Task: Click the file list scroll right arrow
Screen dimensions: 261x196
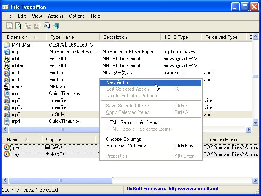Action: pyautogui.click(x=249, y=129)
